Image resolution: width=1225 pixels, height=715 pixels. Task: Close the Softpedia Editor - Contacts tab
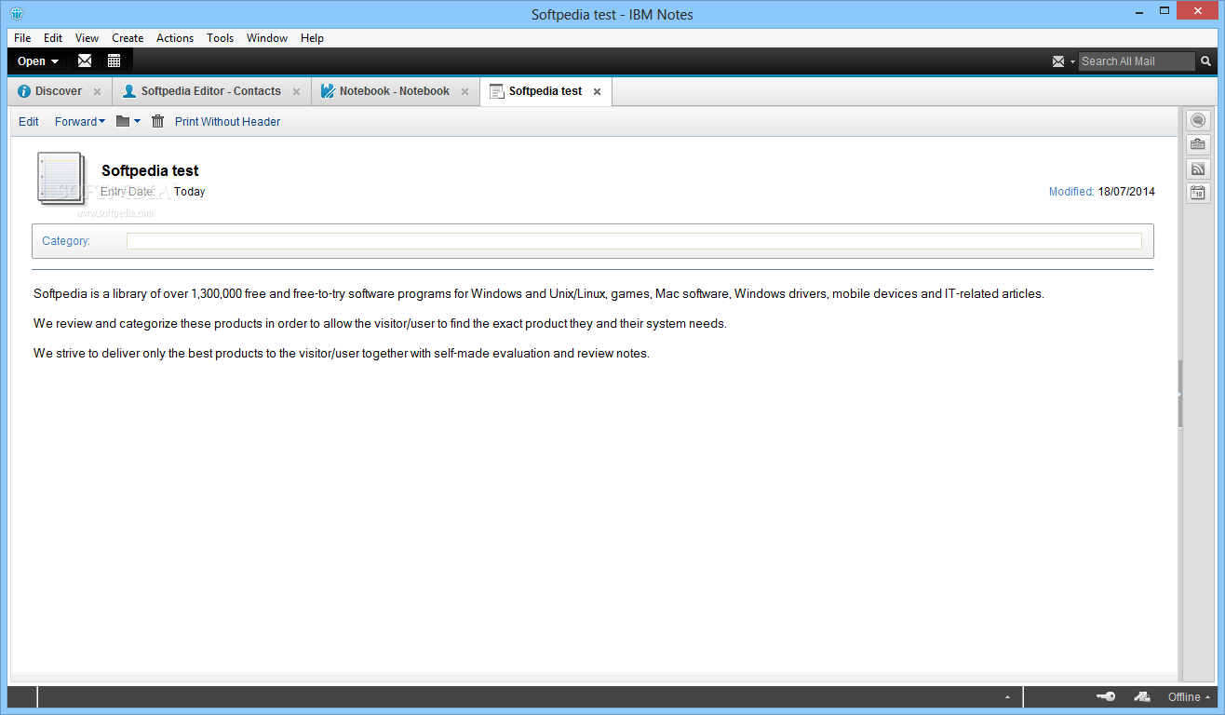tap(296, 91)
